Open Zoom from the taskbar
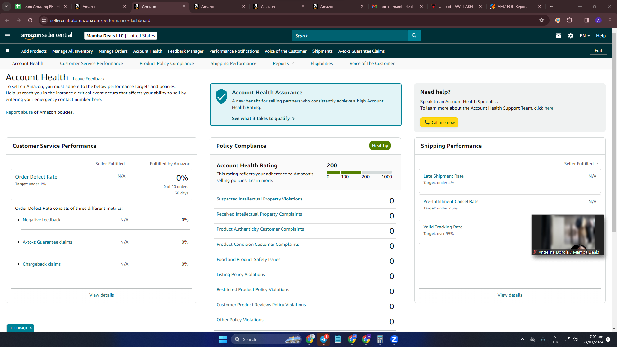617x347 pixels. 394,339
